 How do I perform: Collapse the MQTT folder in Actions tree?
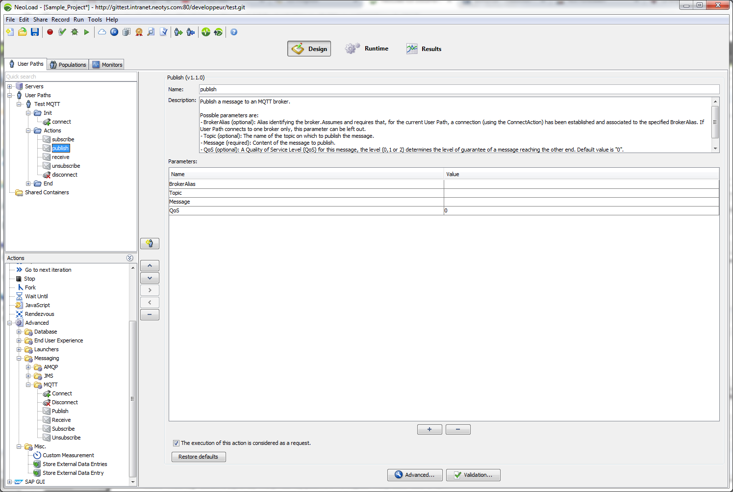(x=28, y=385)
